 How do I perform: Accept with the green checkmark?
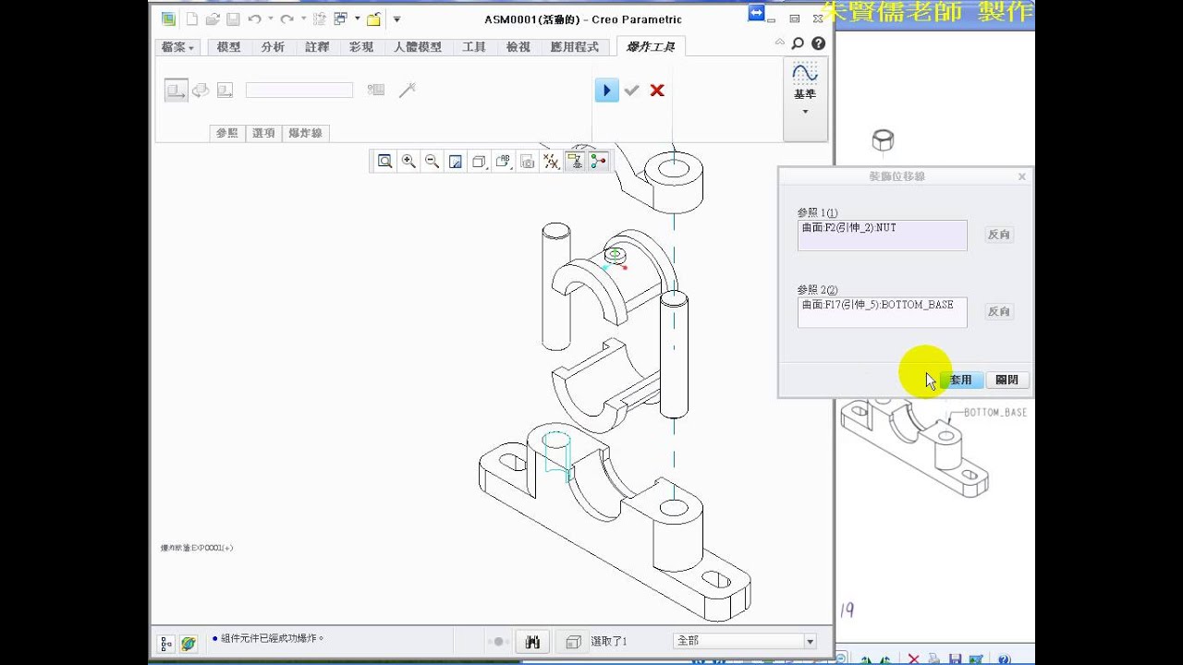(x=632, y=90)
